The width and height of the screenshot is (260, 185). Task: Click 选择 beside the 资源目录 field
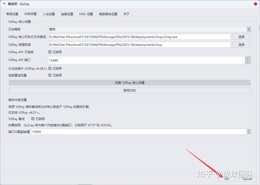[x=241, y=45]
